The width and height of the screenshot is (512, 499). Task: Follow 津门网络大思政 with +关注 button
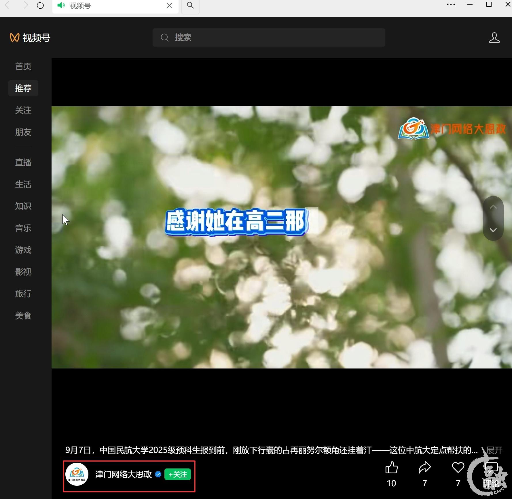pos(177,475)
